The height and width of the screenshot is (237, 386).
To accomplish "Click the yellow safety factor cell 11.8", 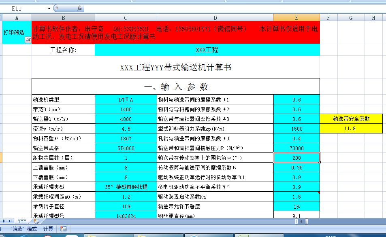I will (350, 129).
